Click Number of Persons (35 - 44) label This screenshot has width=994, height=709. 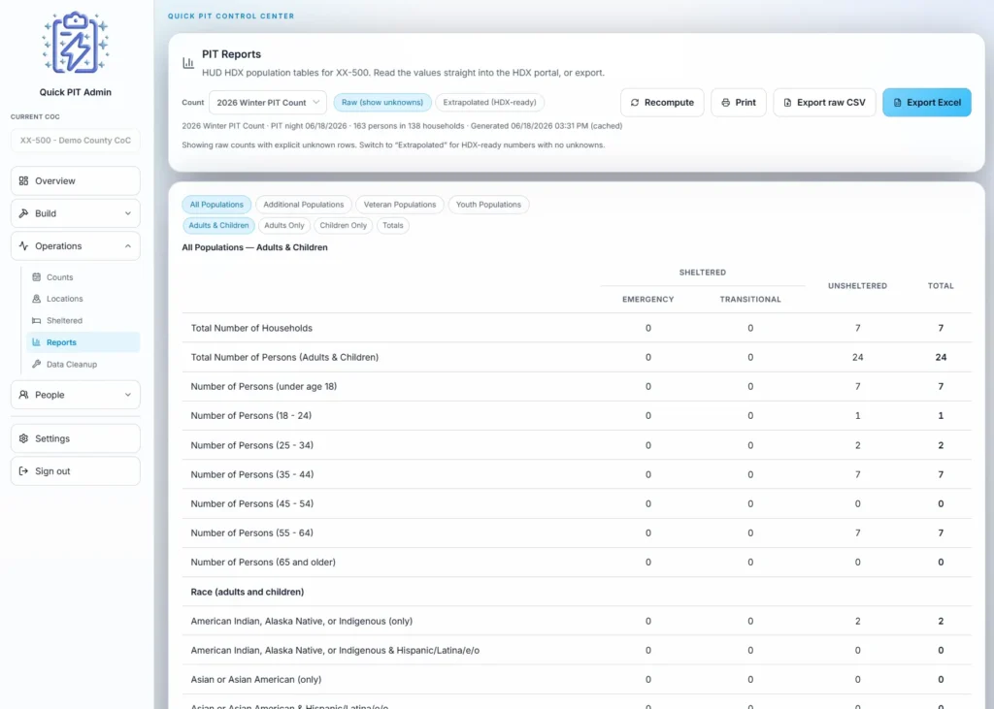point(252,474)
